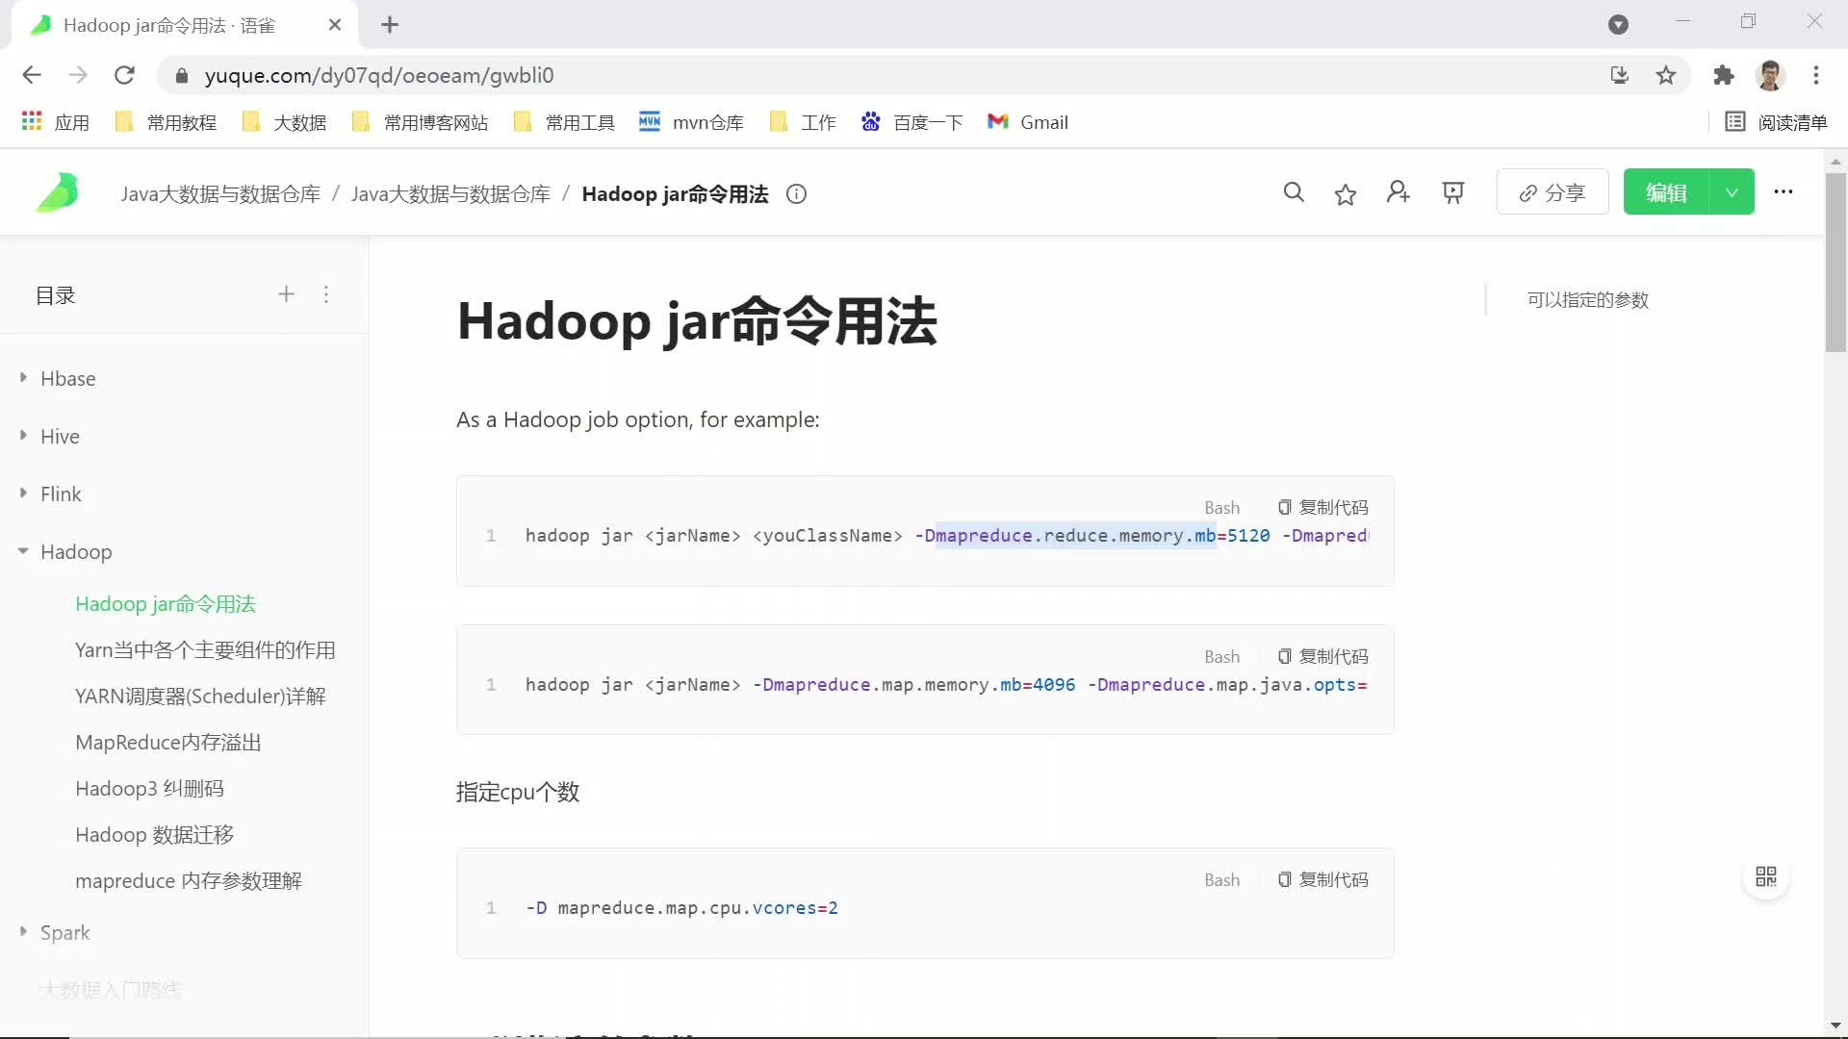Screen dimensions: 1848x1039
Task: Click the 分享 share button
Action: [x=1553, y=192]
